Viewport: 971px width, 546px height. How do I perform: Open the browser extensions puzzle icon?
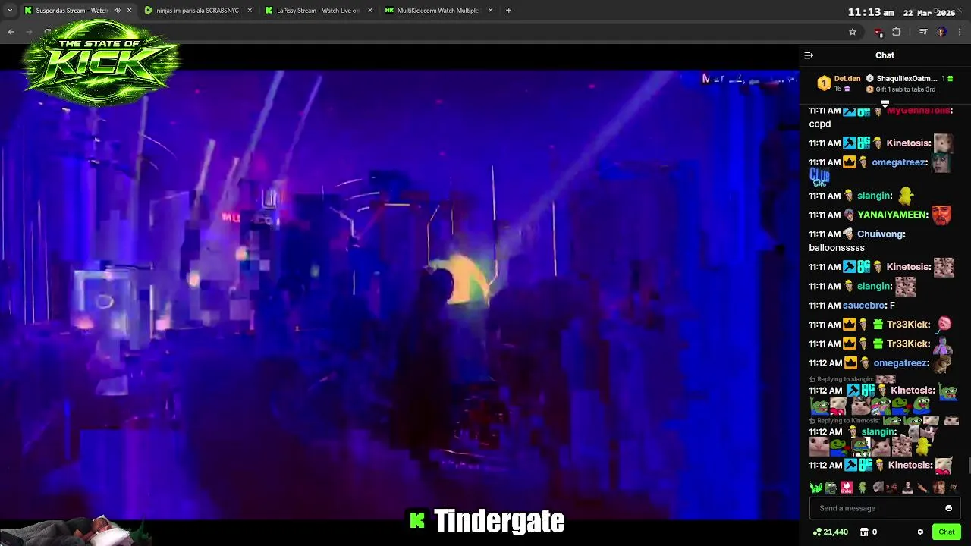click(x=897, y=32)
